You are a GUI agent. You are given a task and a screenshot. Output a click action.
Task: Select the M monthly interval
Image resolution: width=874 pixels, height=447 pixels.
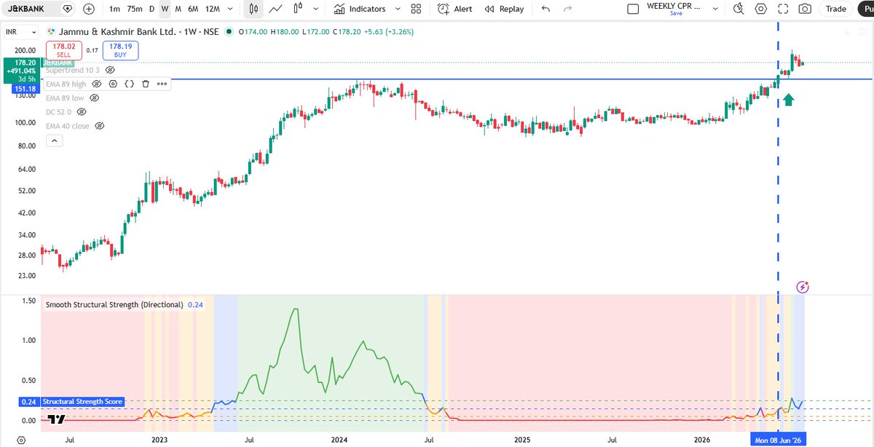pyautogui.click(x=178, y=9)
